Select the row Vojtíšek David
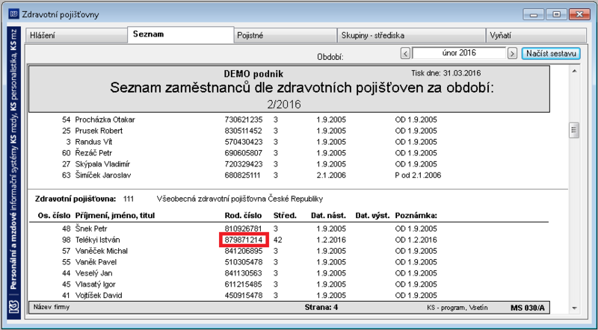Screen dimensions: 598x330 pos(289,296)
